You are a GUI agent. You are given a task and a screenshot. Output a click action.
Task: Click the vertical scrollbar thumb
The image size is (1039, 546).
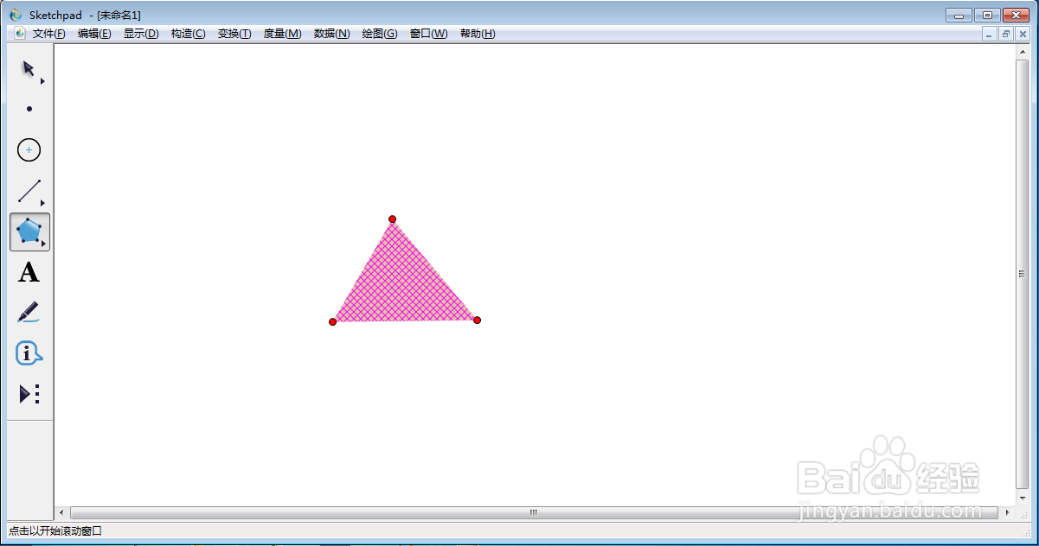pos(1023,274)
